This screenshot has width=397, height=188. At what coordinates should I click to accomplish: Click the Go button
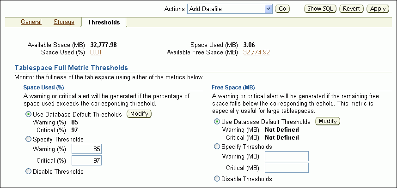click(282, 9)
